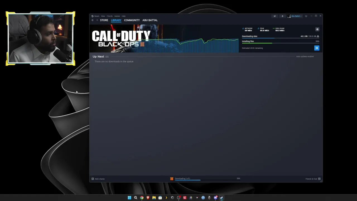Viewport: 357px width, 201px height.
Task: Open Steam announcements megaphone icon
Action: [275, 16]
